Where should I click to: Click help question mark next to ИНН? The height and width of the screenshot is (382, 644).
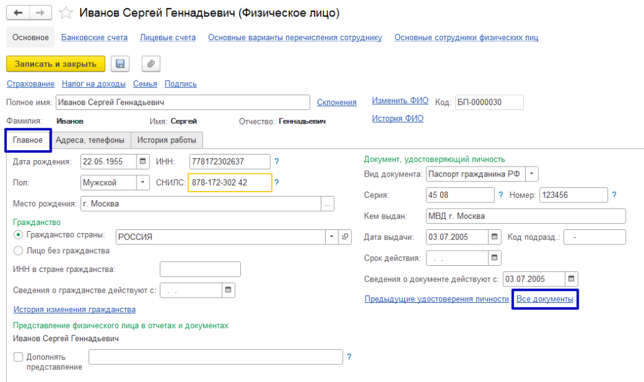[276, 161]
